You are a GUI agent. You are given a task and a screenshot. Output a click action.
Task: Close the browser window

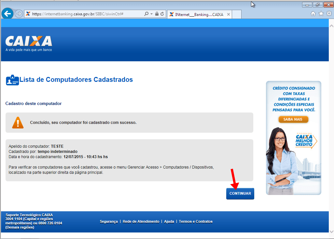click(328, 5)
